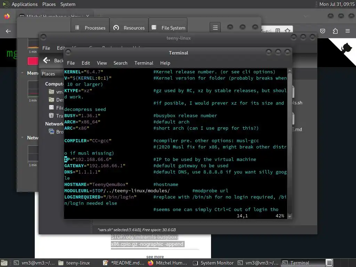Switch to first vm3@vm3 terminal taskbar item
The image size is (356, 267).
[x=34, y=263]
